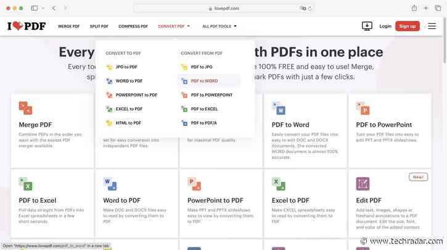Open the PDF to PowerPoint card title

[384, 125]
